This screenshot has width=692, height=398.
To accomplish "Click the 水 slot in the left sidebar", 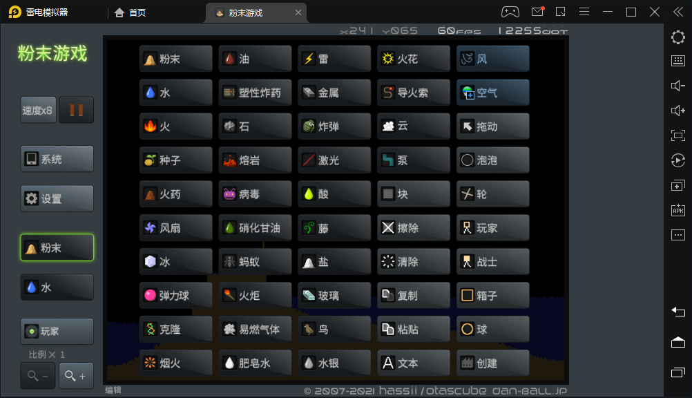I will pos(57,287).
